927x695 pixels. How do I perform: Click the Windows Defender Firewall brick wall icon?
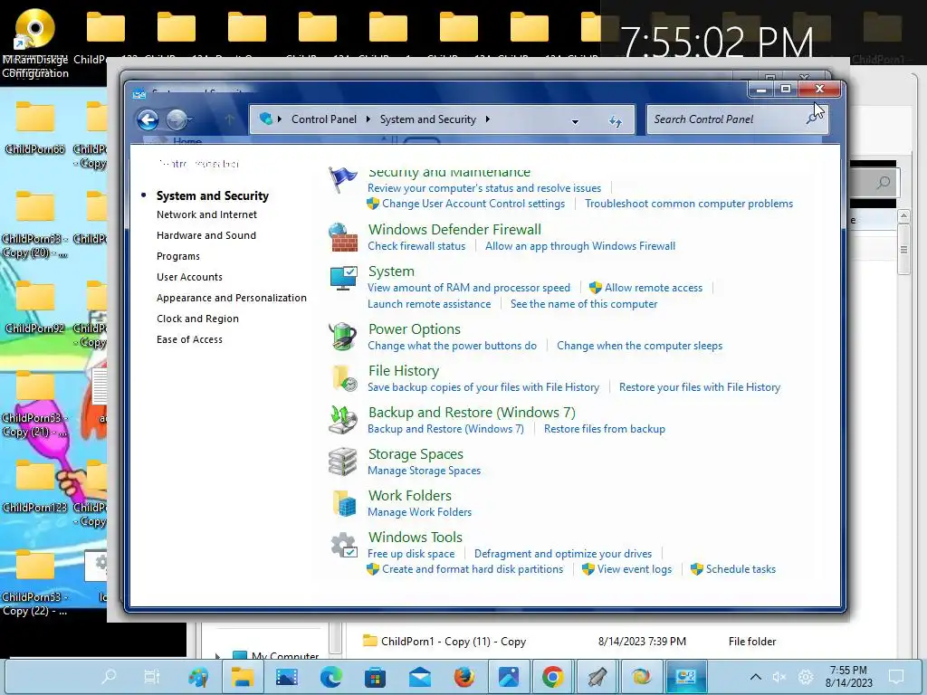[x=343, y=237]
